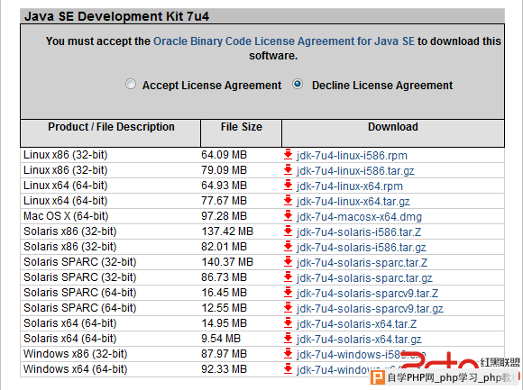Viewport: 523px width, 390px height.
Task: Open jdk-7u4-solaris-i586.tar.gz download link
Action: tap(362, 248)
